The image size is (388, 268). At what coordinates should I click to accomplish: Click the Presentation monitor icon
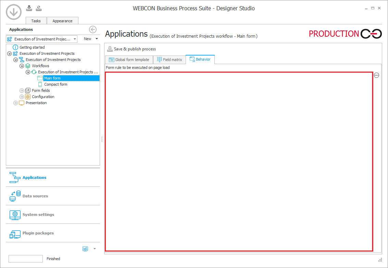22,103
